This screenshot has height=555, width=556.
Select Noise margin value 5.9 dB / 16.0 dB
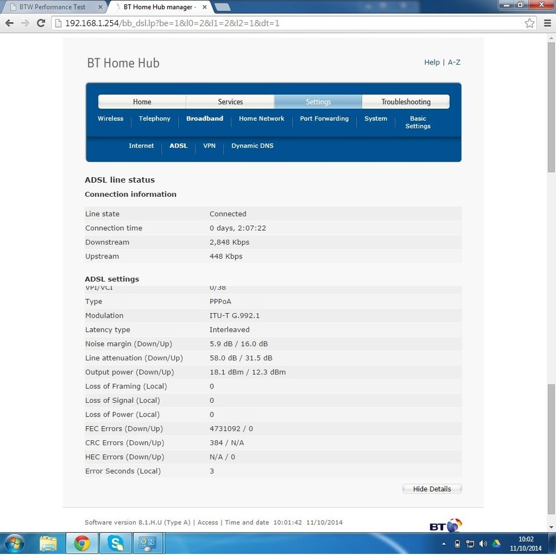coord(239,344)
